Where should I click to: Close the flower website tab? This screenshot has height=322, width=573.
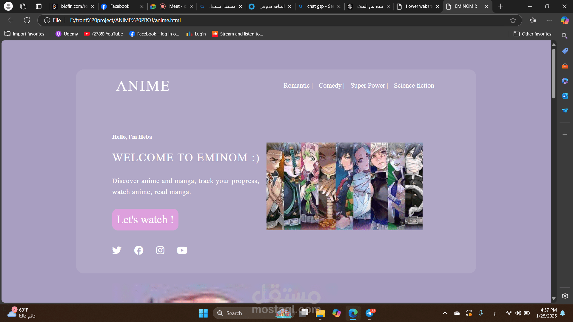point(438,7)
